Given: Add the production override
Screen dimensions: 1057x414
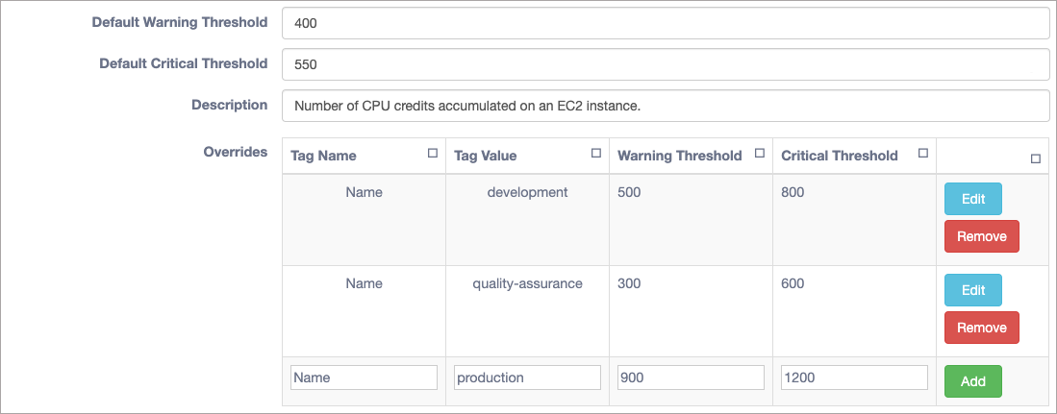Looking at the screenshot, I should (x=972, y=381).
